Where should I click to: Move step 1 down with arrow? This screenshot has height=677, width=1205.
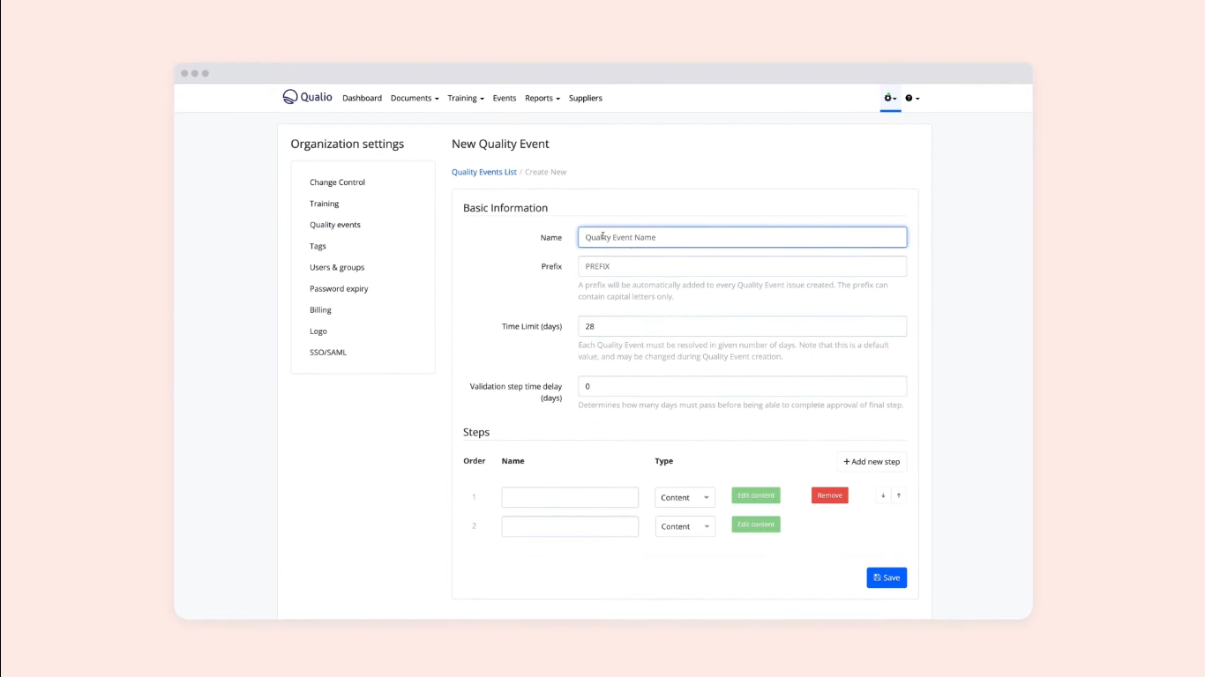pos(883,495)
